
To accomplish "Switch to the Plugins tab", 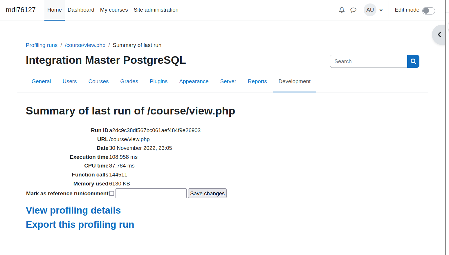I will tap(159, 81).
